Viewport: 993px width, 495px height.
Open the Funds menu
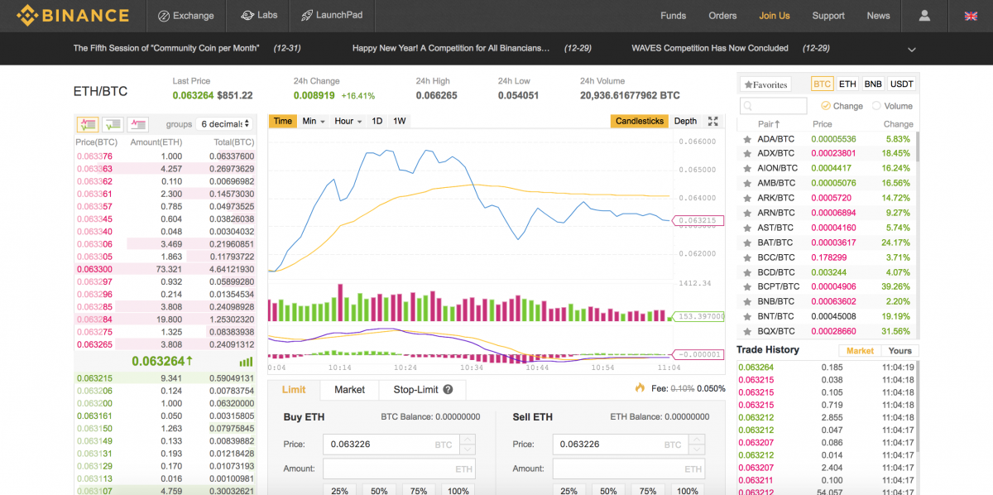point(673,16)
